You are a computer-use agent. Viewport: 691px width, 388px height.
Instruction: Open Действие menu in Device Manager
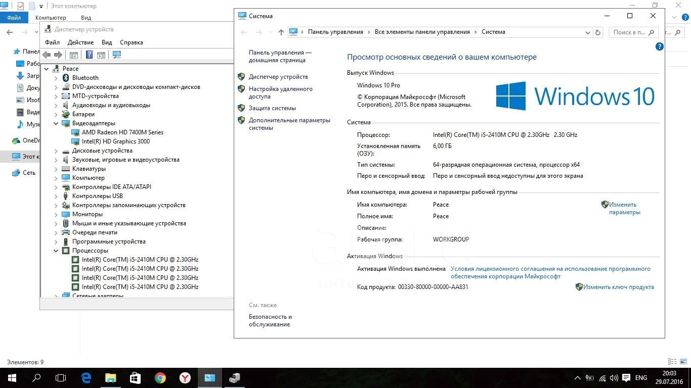pos(80,42)
